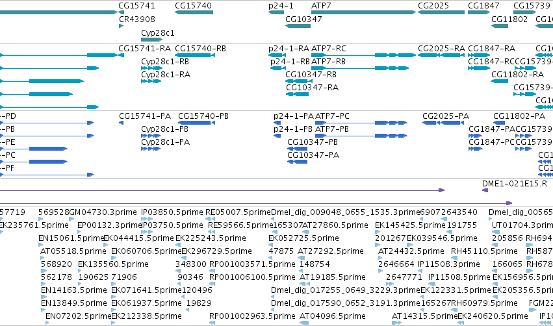Click the CG2025-PA protein label
The width and height of the screenshot is (553, 326).
pos(446,116)
